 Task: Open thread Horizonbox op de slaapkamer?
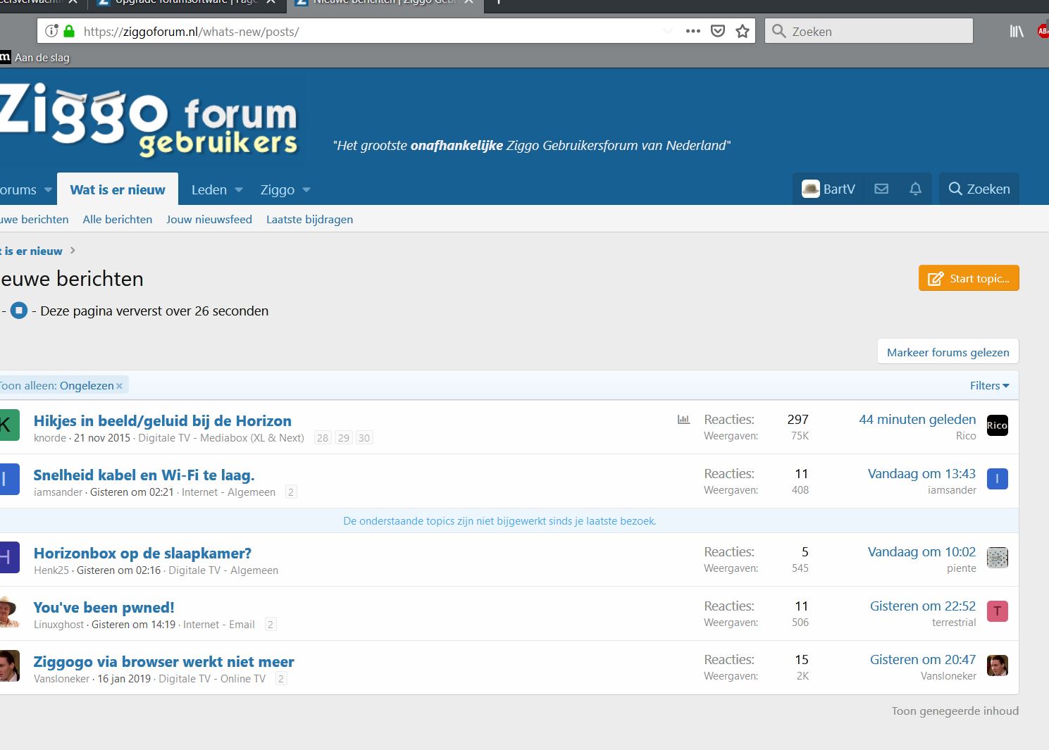click(142, 553)
